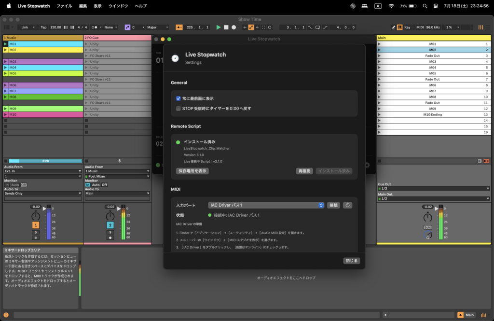Launch the M02 scene in Main track
The image size is (494, 321).
pos(379,50)
